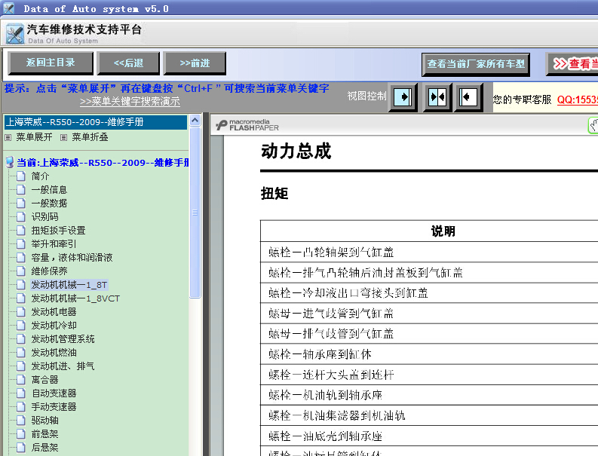The height and width of the screenshot is (456, 598).
Task: Select the FlashPaper hand pan tool
Action: click(x=593, y=125)
